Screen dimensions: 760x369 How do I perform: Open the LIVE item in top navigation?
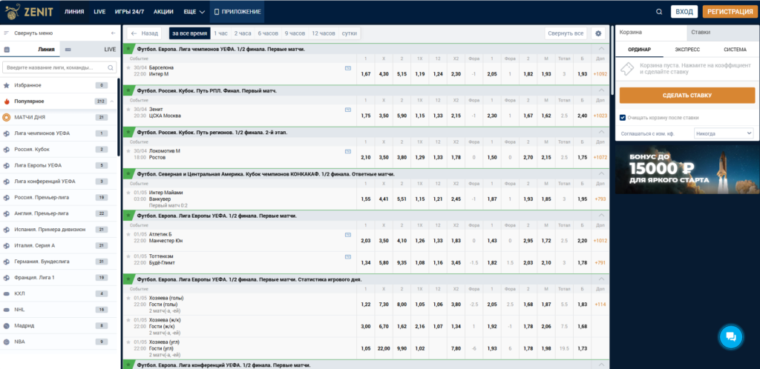[x=99, y=12]
